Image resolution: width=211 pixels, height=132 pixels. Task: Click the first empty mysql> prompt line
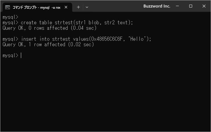(x=10, y=17)
